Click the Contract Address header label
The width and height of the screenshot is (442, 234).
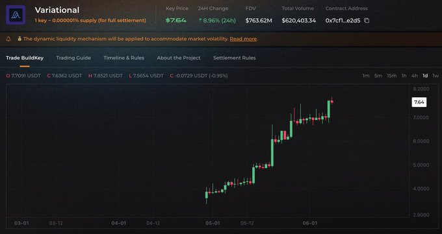pos(346,8)
